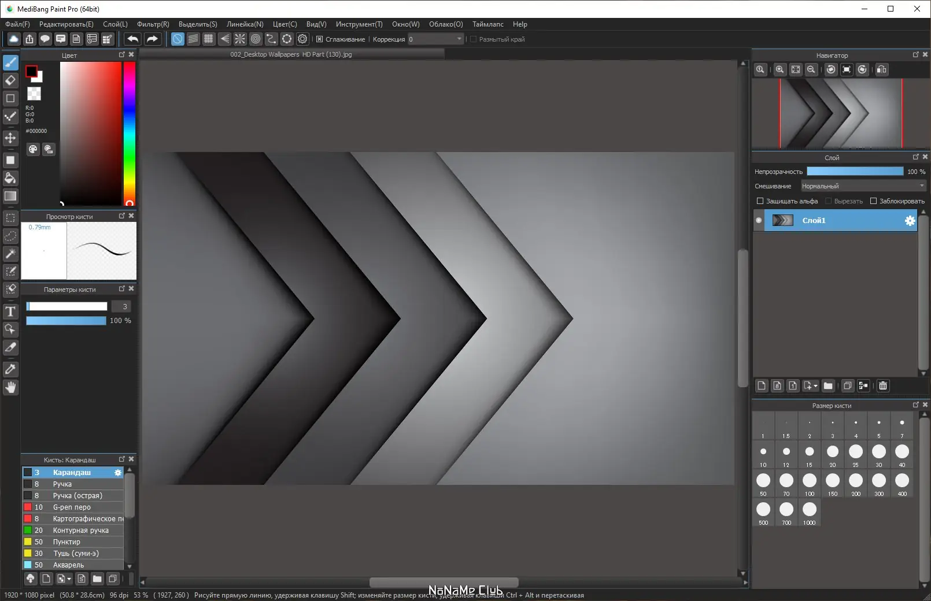This screenshot has width=931, height=601.
Task: Open the Коррекция value dropdown
Action: 459,39
